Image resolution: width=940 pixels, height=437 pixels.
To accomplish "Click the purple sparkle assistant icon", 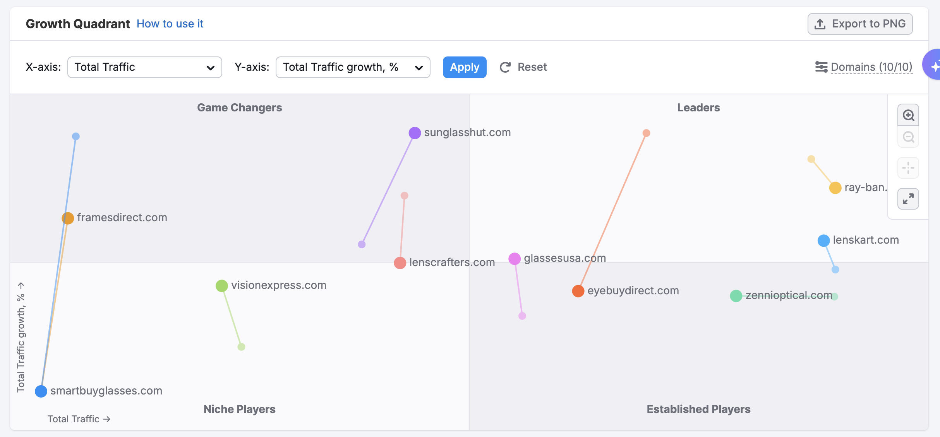I will [x=934, y=66].
